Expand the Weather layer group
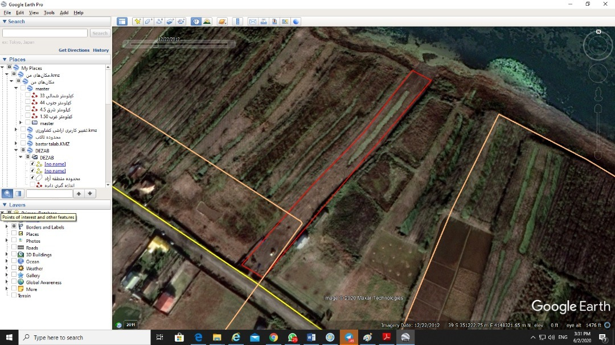Screen dimensions: 615x345 tap(7, 268)
